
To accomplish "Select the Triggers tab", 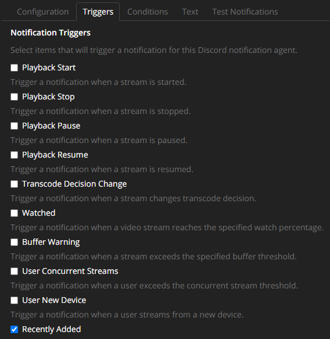I will tap(98, 12).
